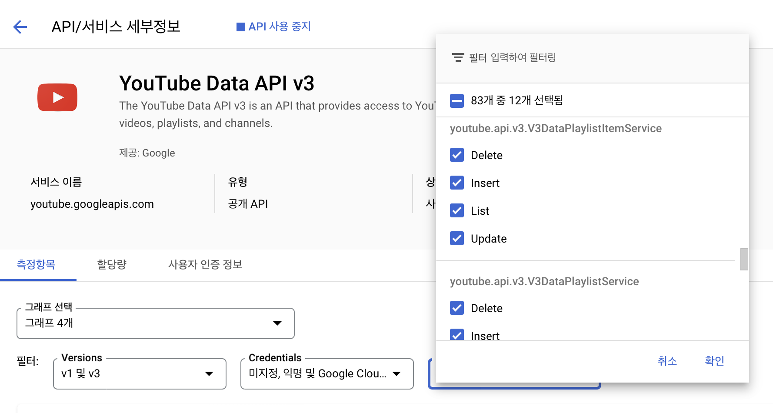Click the filter lines icon in popup
Viewport: 773px width, 413px height.
[x=458, y=57]
